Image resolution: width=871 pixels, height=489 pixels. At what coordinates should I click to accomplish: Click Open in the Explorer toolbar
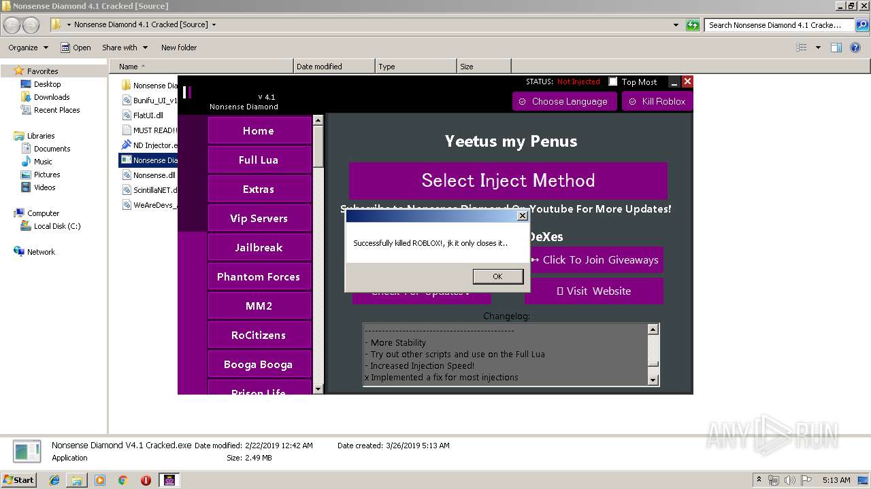(x=76, y=48)
